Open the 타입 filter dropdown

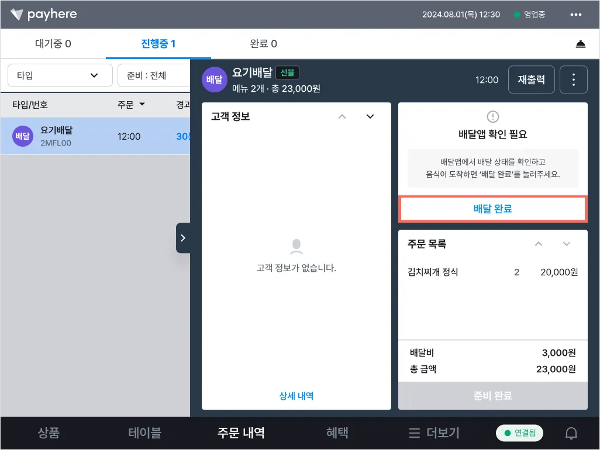pos(60,75)
